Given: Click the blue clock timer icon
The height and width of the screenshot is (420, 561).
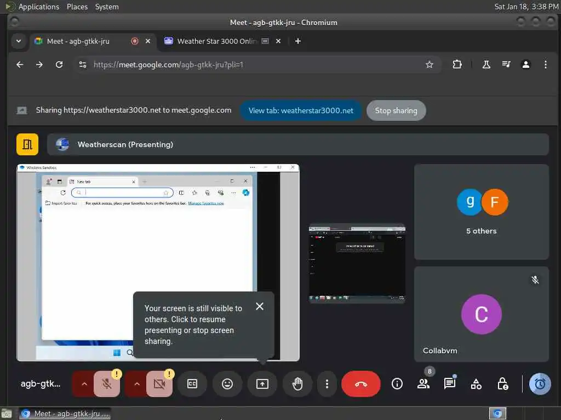Looking at the screenshot, I should [540, 384].
